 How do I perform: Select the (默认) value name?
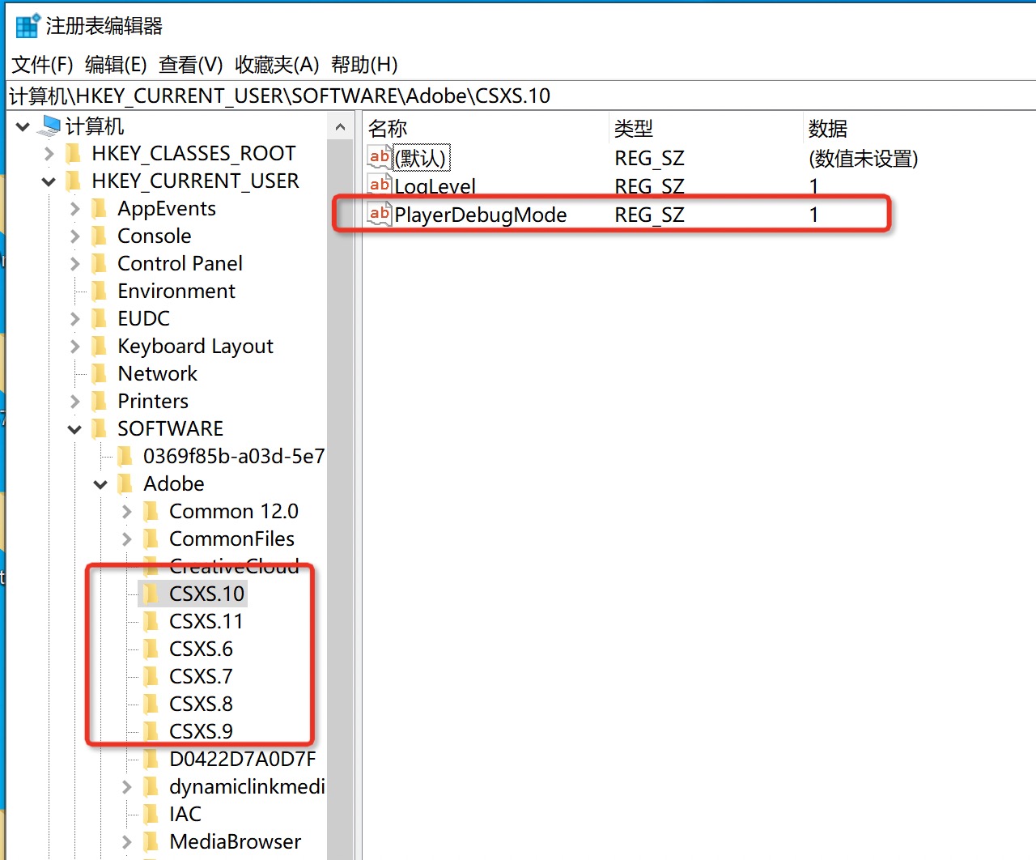[x=421, y=158]
